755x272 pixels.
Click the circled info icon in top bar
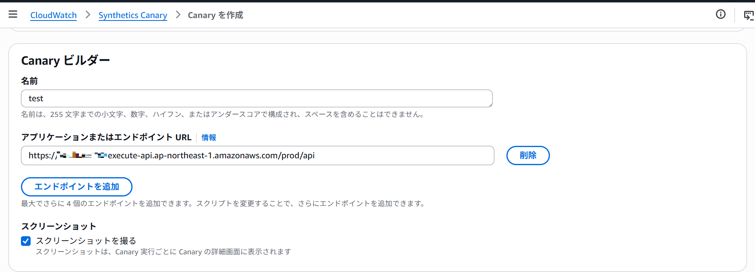(x=720, y=14)
